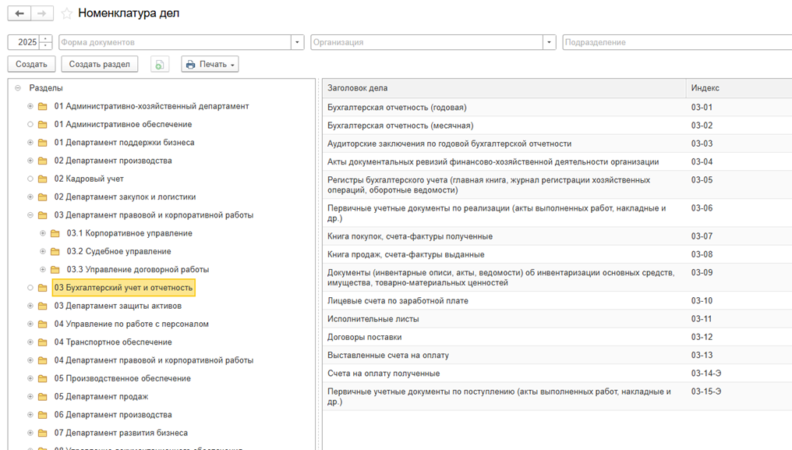Image resolution: width=792 pixels, height=450 pixels.
Task: Click folder icon of 03.2 Судебное управление
Action: (55, 252)
